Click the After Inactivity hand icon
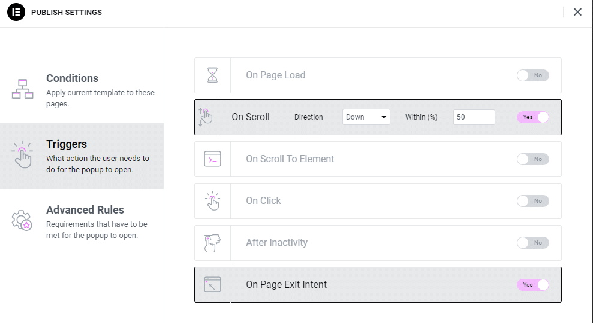 212,243
